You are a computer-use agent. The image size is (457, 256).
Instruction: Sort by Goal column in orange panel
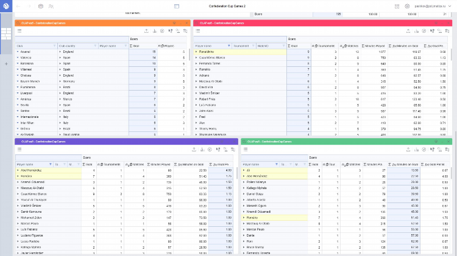click(x=143, y=46)
